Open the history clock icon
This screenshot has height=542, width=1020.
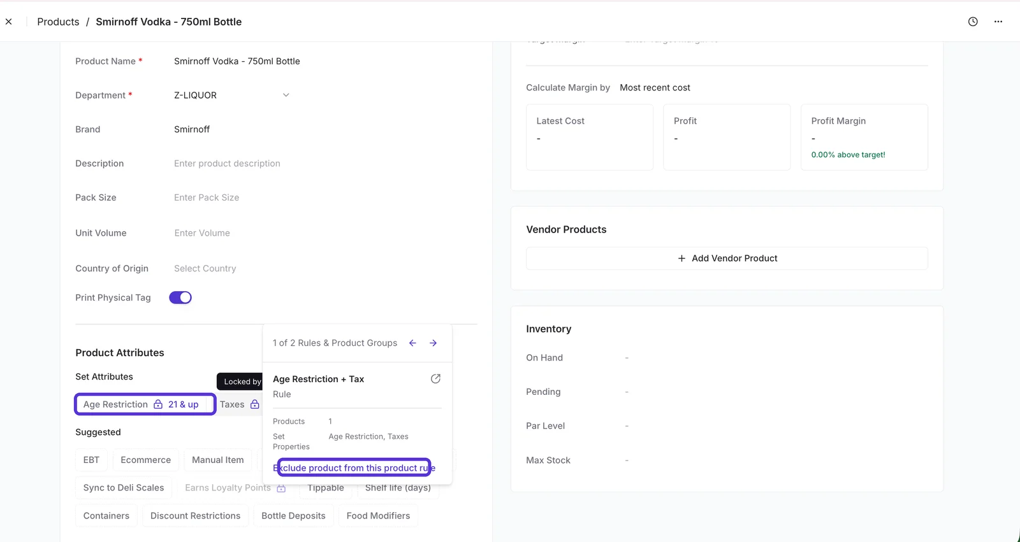973,22
